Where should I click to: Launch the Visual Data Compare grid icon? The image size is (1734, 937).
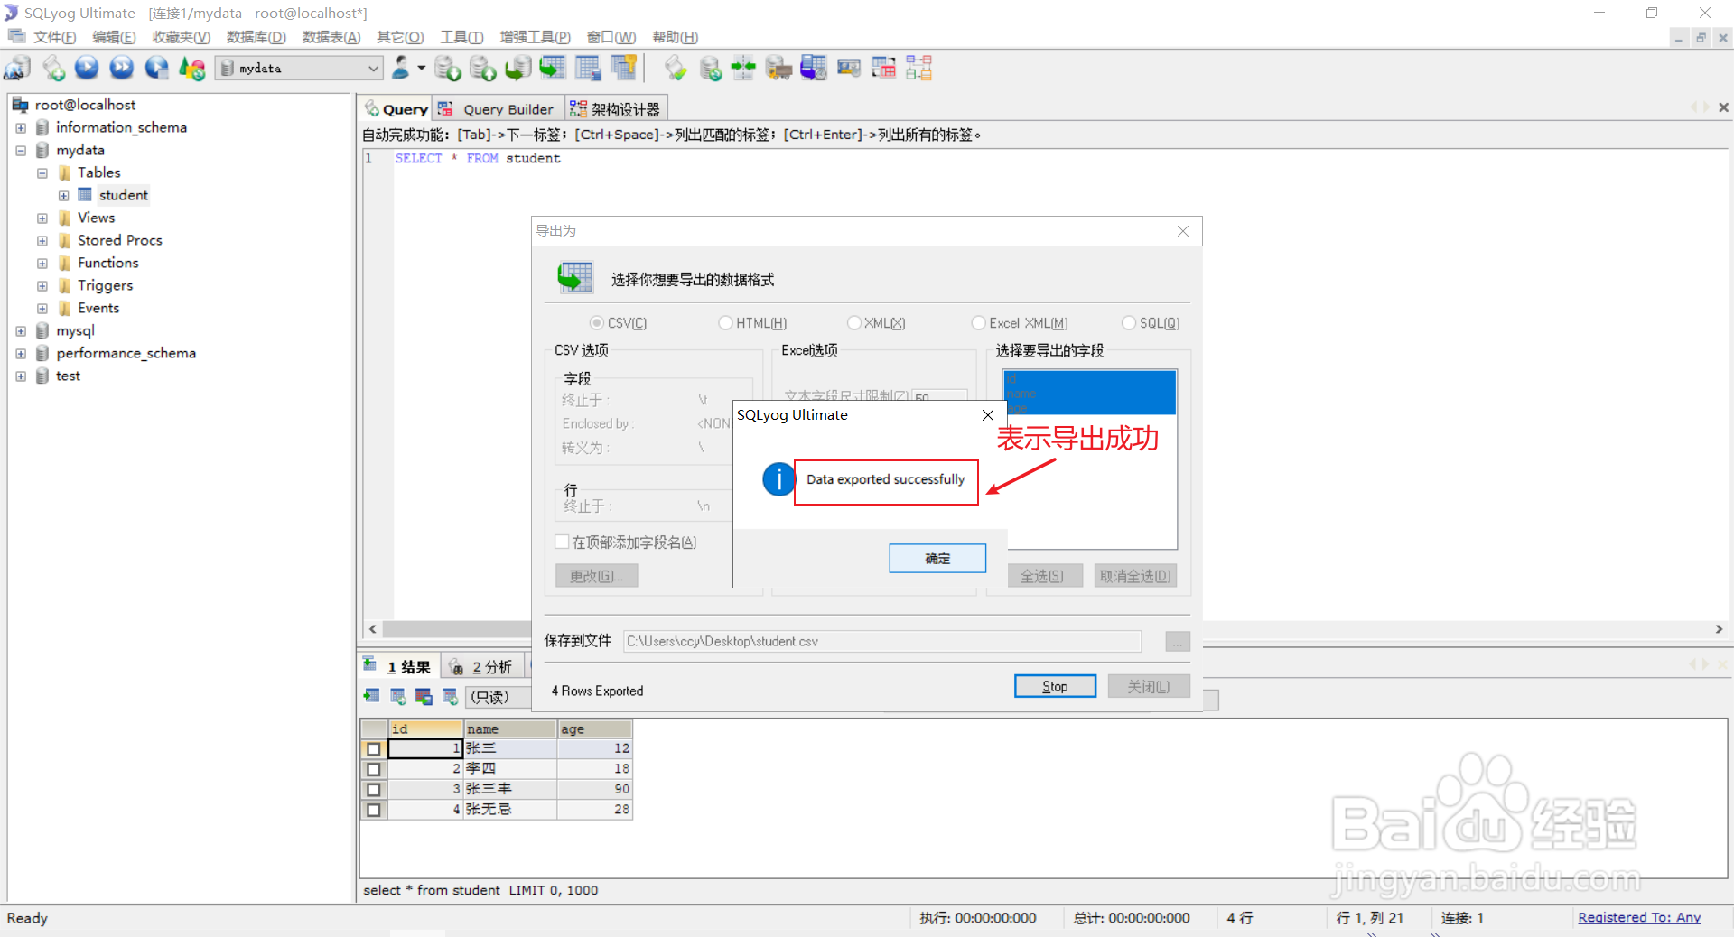pos(883,68)
